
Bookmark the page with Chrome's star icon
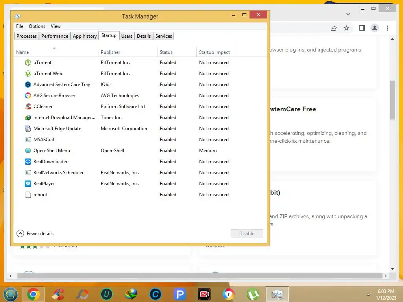[346, 28]
